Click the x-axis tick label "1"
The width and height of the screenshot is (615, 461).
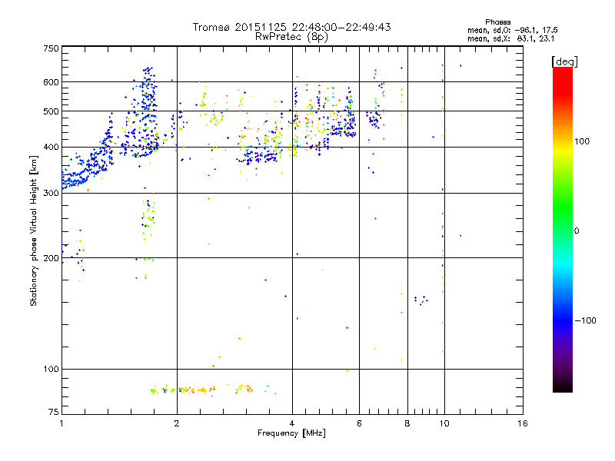tap(61, 423)
